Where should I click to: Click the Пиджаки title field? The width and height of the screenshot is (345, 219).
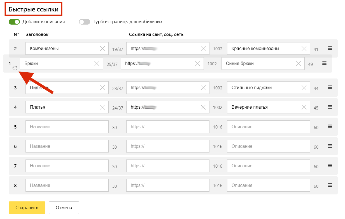click(x=62, y=88)
